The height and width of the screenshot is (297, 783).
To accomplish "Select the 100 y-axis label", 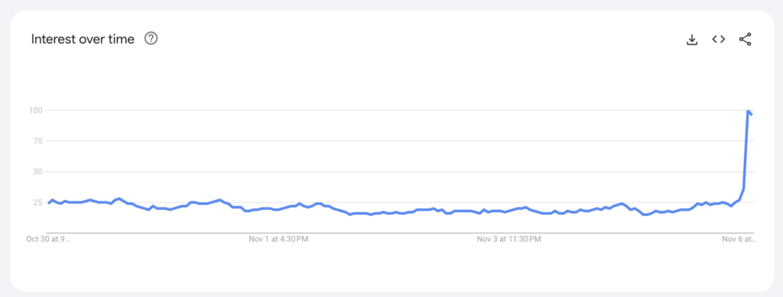I will (x=37, y=110).
